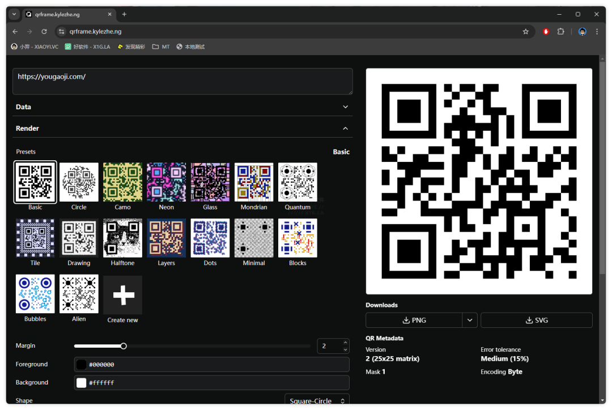Download the QR code as PNG

(414, 320)
